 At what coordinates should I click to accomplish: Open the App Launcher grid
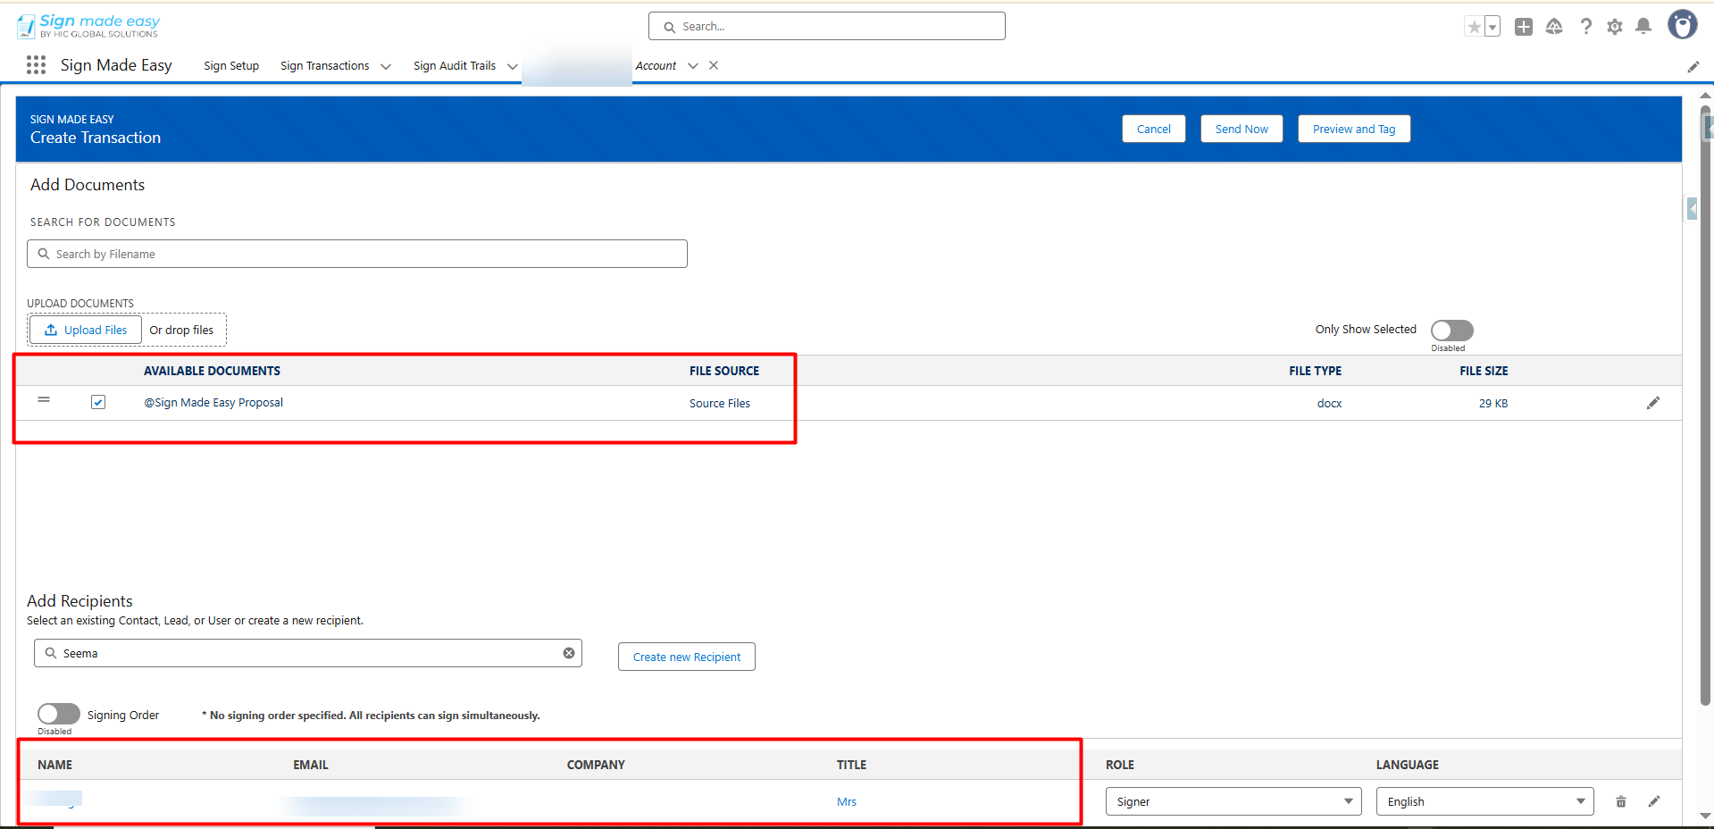point(36,65)
